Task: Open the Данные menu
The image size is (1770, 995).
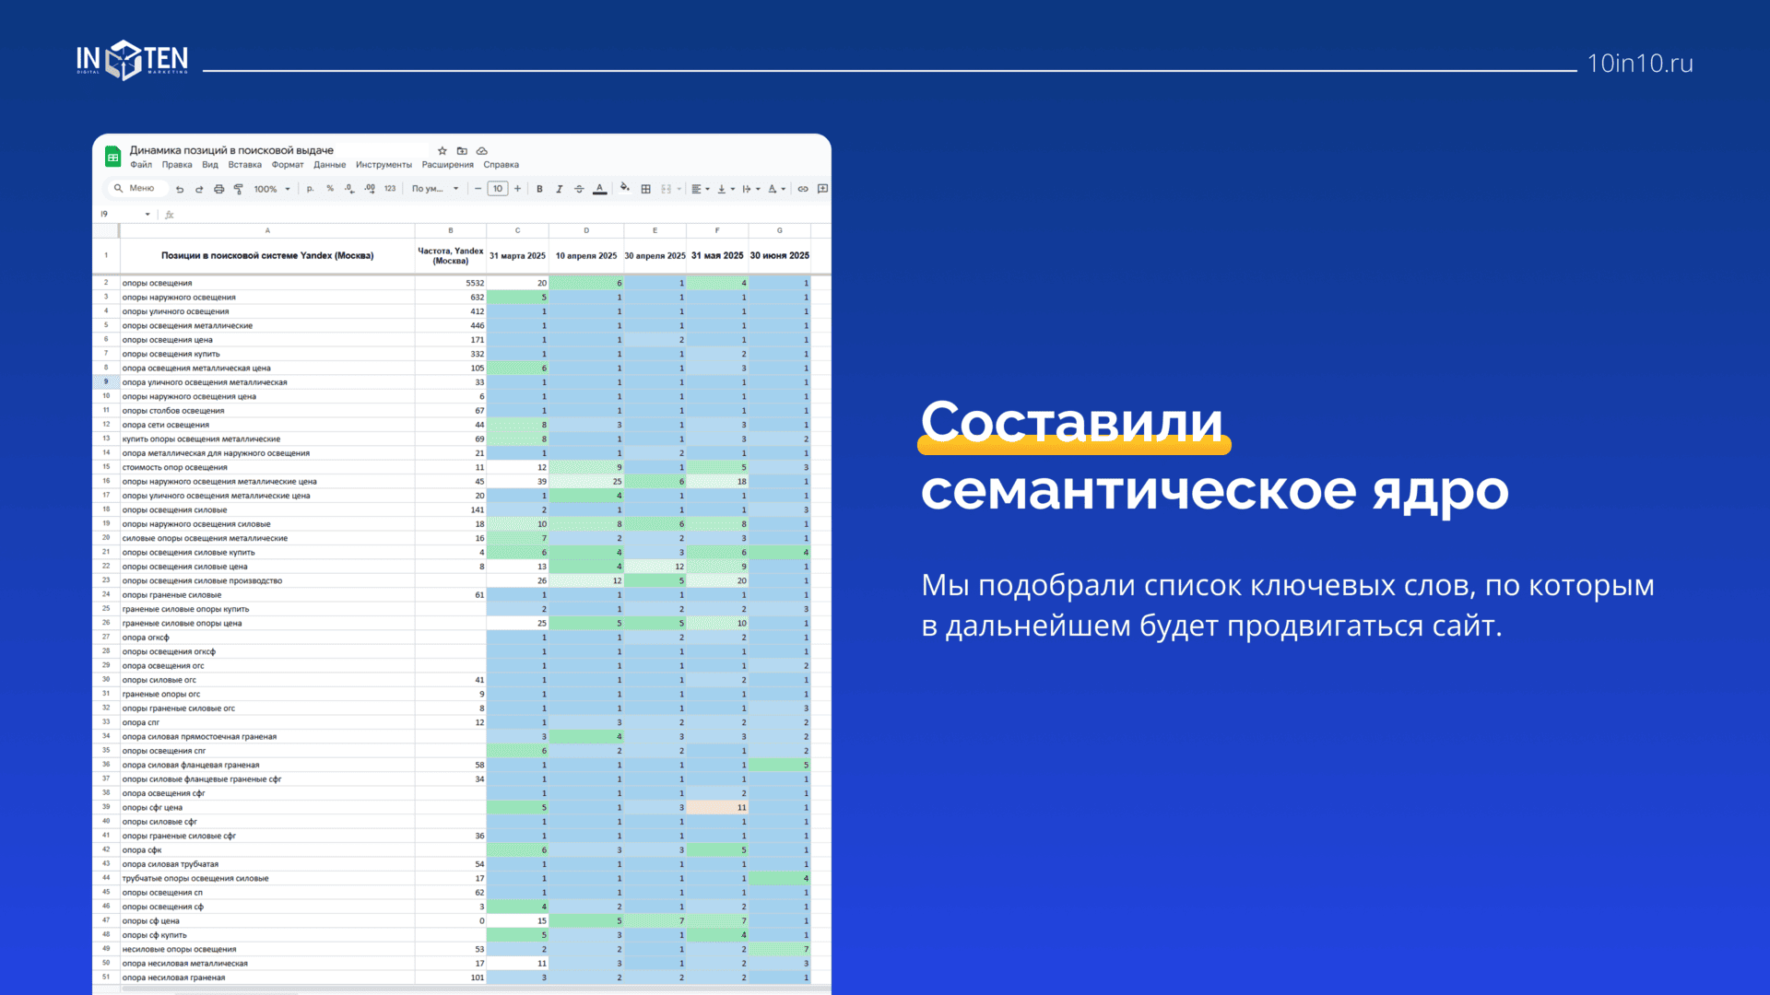Action: coord(329,165)
